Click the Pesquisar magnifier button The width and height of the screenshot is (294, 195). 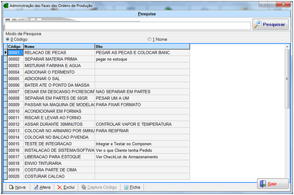click(x=270, y=24)
